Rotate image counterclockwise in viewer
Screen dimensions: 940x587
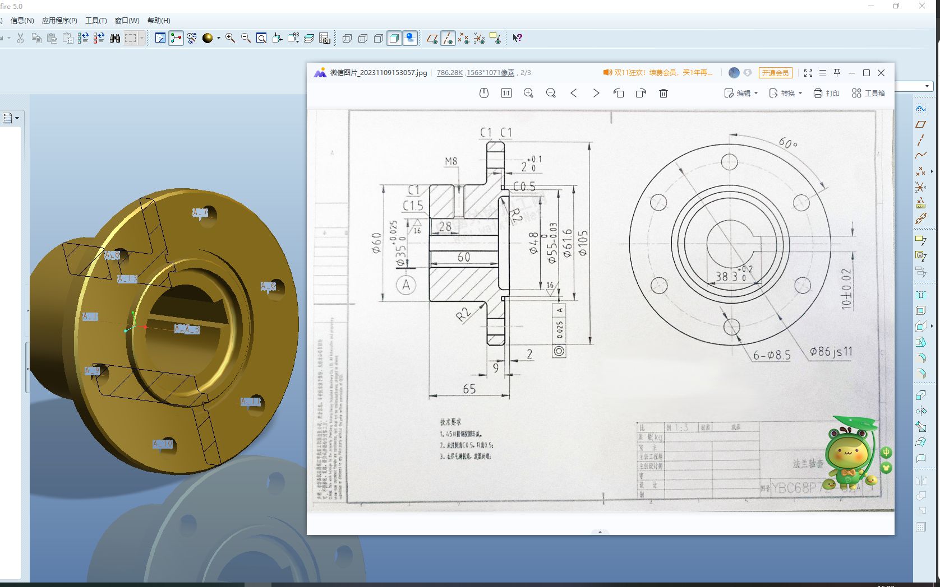tap(618, 93)
